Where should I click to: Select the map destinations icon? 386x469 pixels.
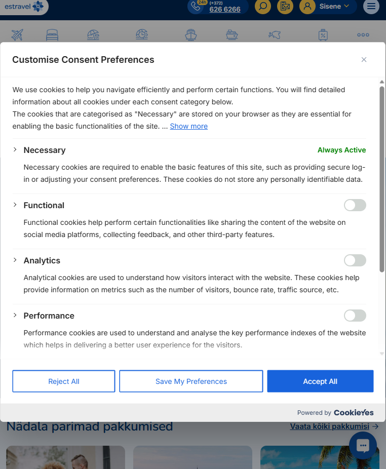[x=275, y=35]
